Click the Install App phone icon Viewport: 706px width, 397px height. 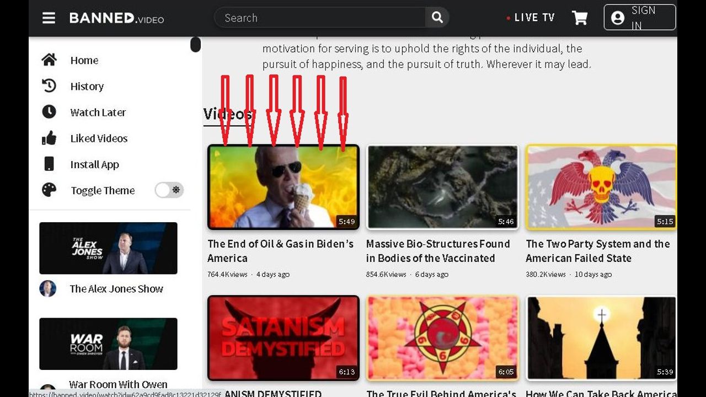(x=49, y=164)
